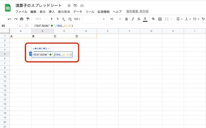
Task: Select cell D1 containing D
Action: click(86, 36)
